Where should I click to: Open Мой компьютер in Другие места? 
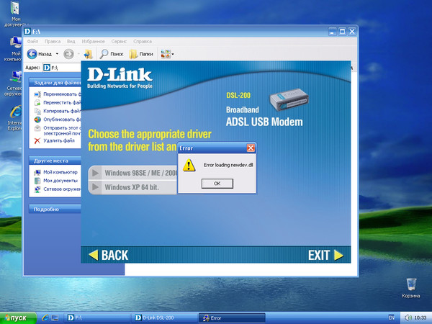(60, 172)
